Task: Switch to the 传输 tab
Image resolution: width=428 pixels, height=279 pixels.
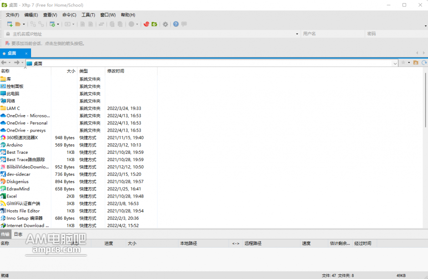Action: [x=5, y=234]
